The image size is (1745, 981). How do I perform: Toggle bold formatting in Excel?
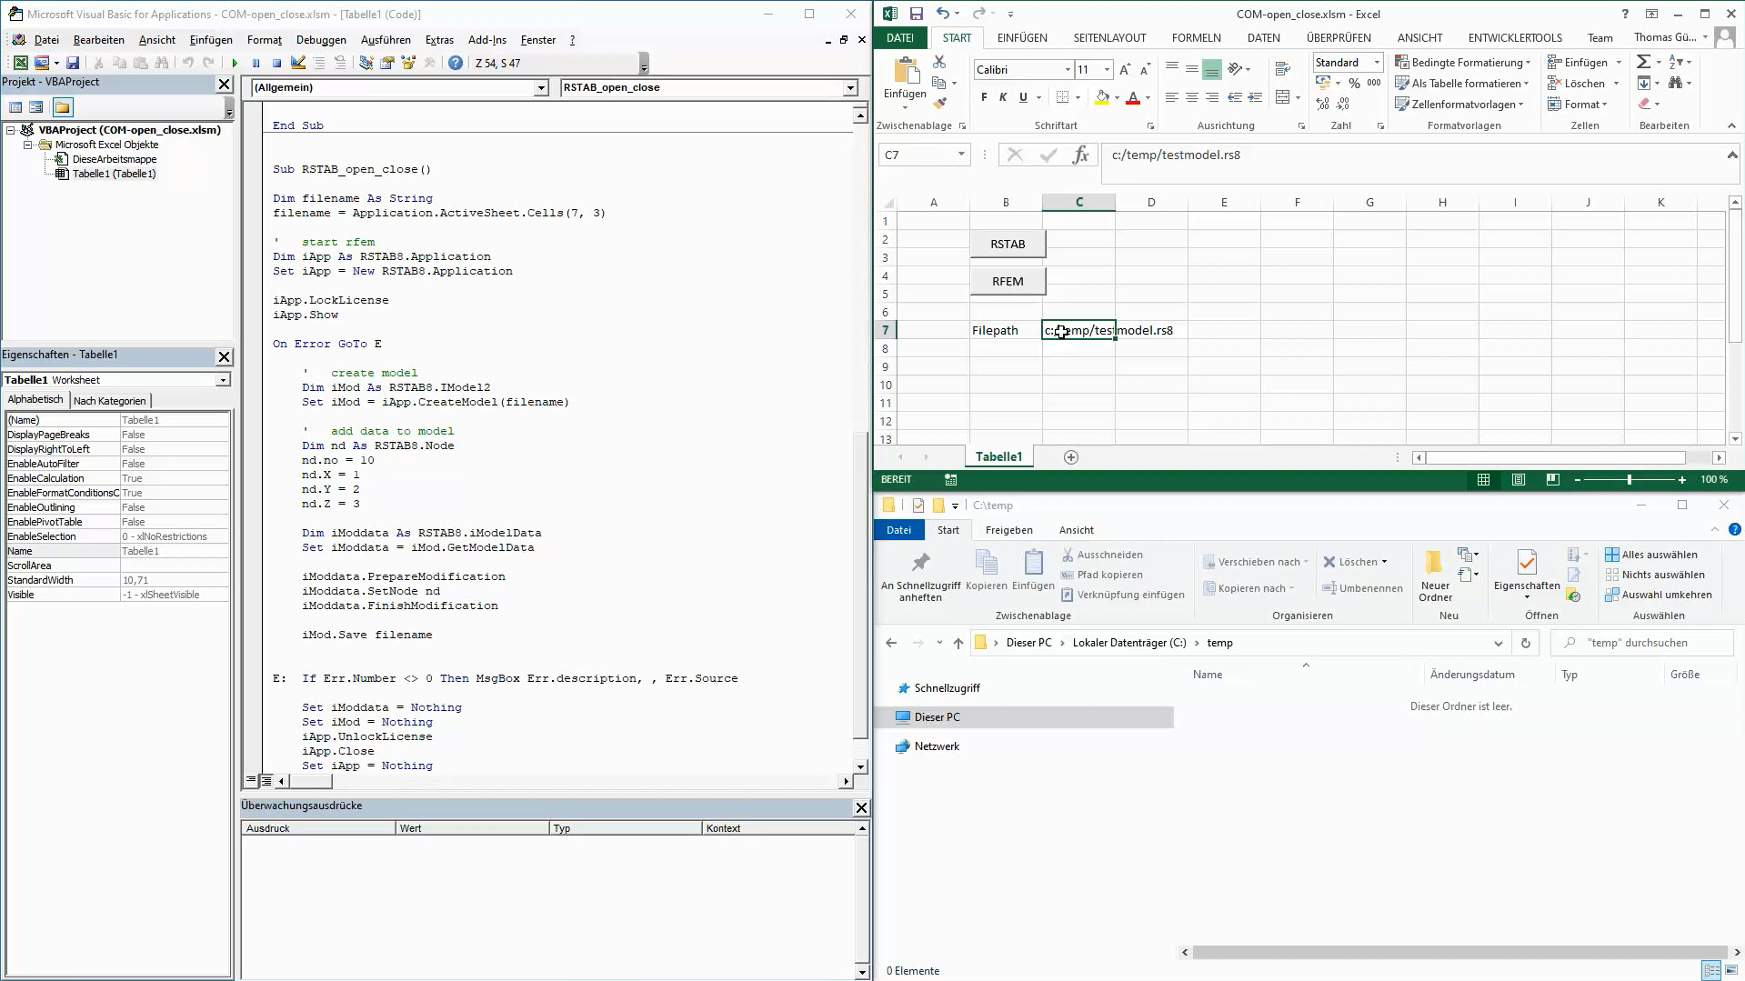[982, 96]
